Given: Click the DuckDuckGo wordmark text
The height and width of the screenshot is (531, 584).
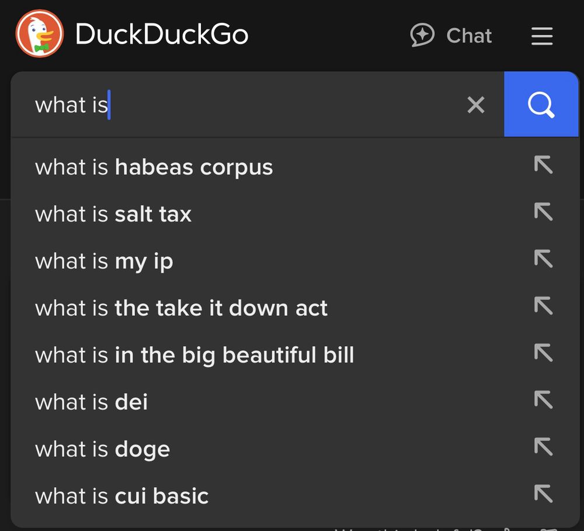Looking at the screenshot, I should 162,34.
